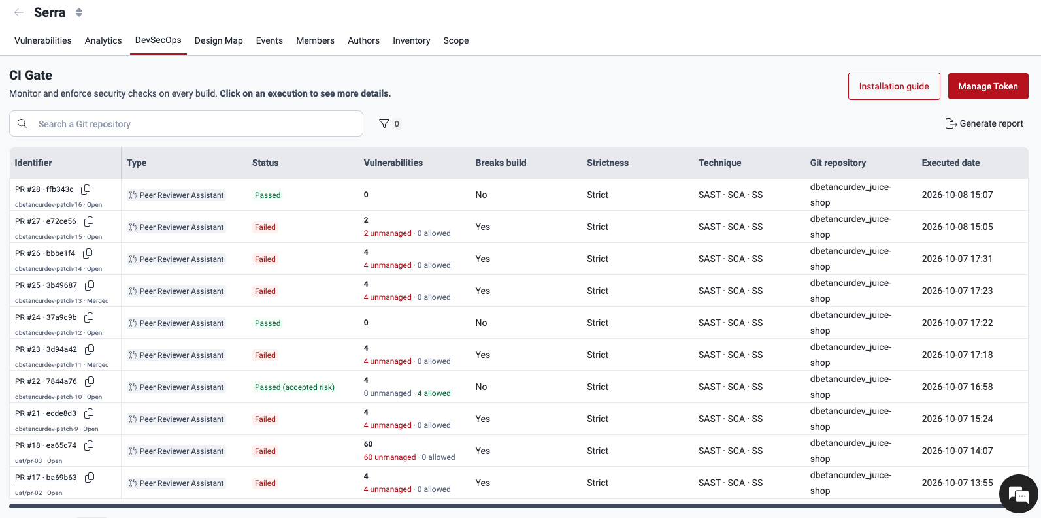
Task: Switch to the Vulnerabilities tab
Action: 43,40
